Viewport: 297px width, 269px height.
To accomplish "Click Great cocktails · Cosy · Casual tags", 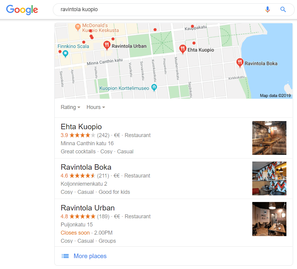I will (x=97, y=152).
